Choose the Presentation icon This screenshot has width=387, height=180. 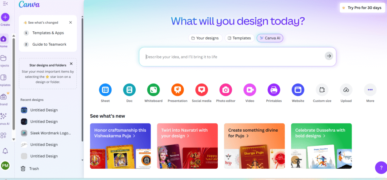click(x=178, y=90)
